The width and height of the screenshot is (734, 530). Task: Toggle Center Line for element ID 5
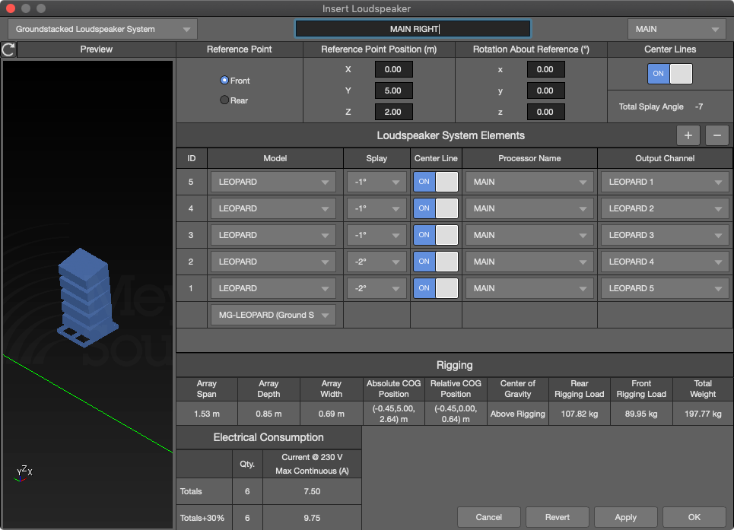tap(435, 182)
